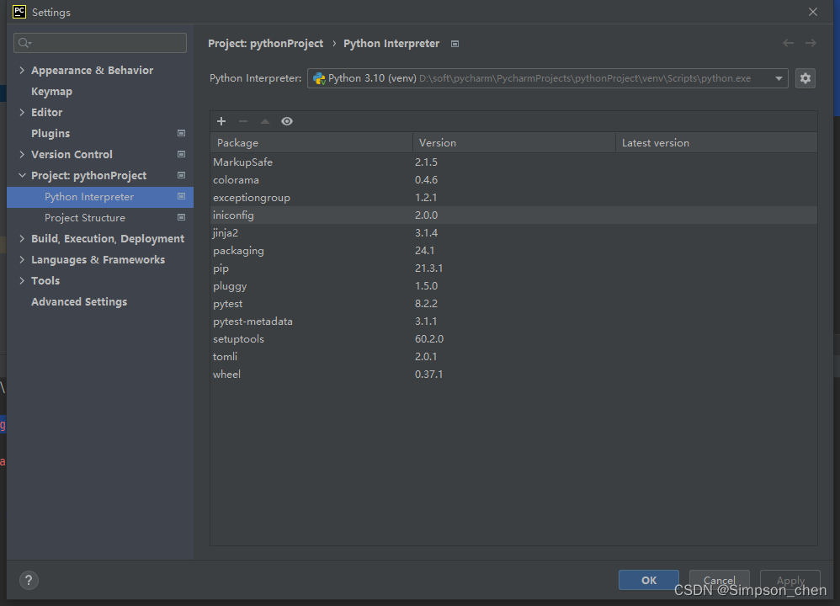Select the jinja2 package row
The height and width of the screenshot is (606, 840).
point(513,232)
